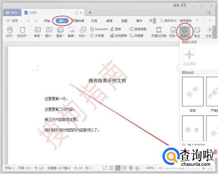Click the line 第三行内容就在这里。
Screen dimensions: 218x174
pyautogui.click(x=61, y=119)
